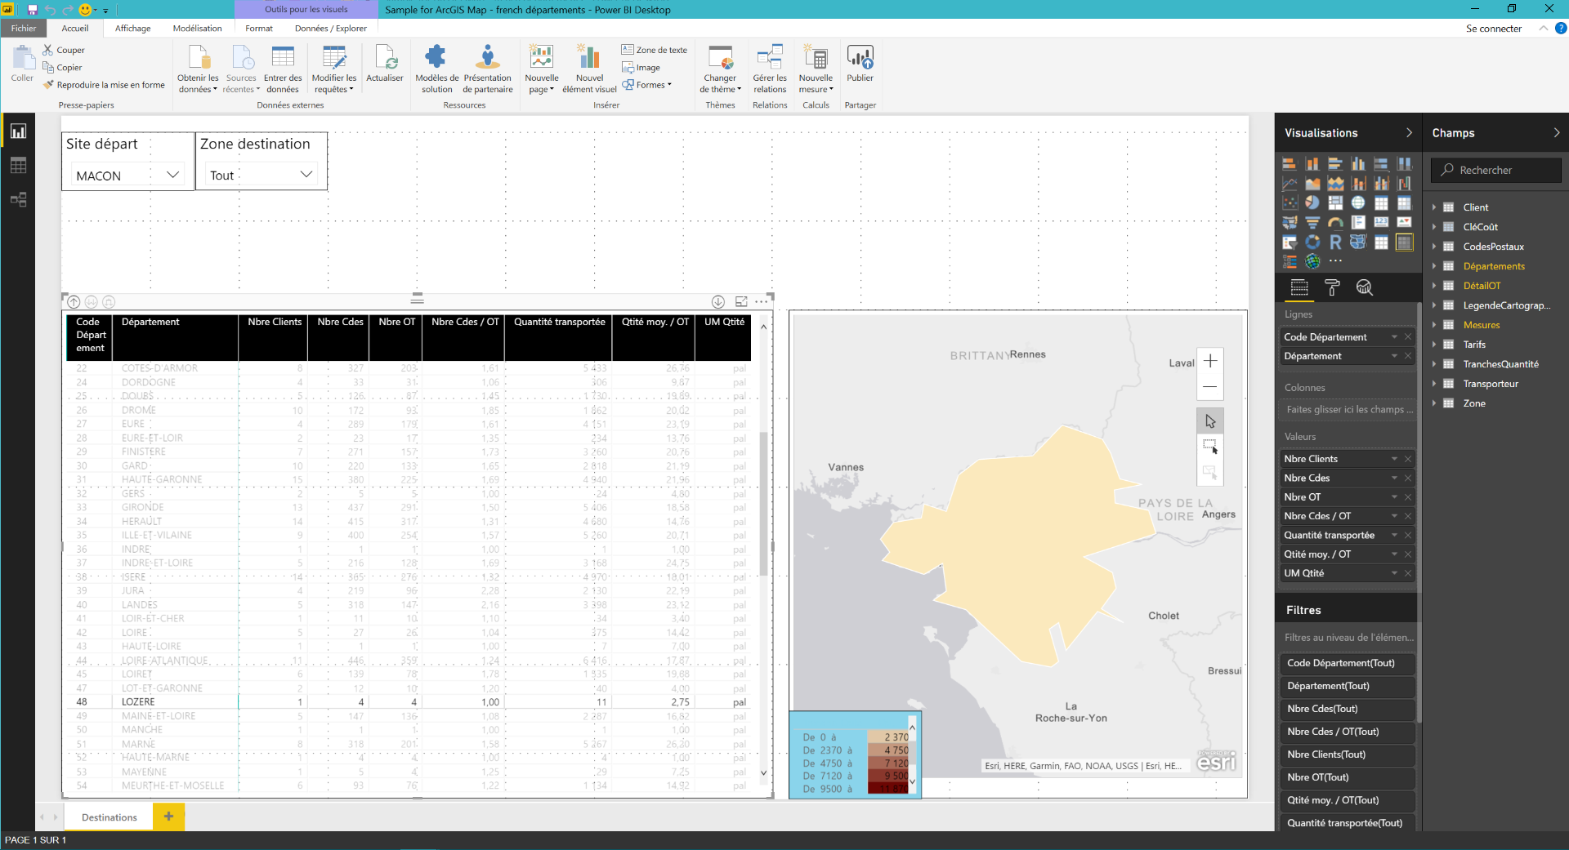This screenshot has width=1569, height=850.
Task: Select the line chart visualization icon
Action: (x=1290, y=183)
